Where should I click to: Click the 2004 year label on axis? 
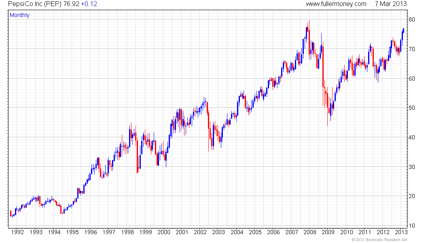[237, 232]
